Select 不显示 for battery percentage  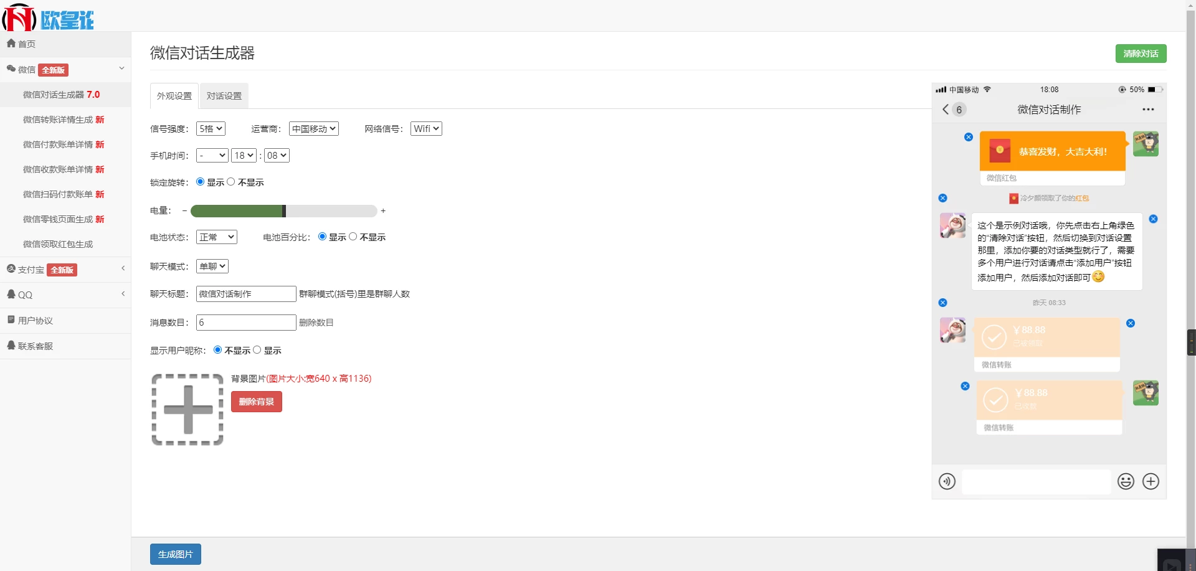click(353, 237)
